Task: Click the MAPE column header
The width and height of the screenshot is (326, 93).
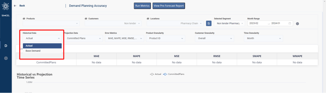Action: coord(137,56)
